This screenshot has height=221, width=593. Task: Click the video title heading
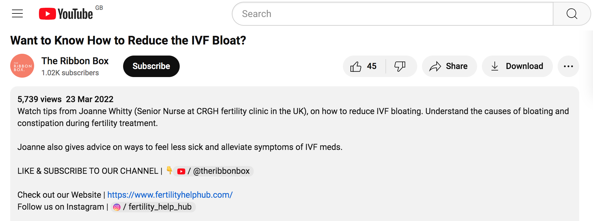coord(128,41)
